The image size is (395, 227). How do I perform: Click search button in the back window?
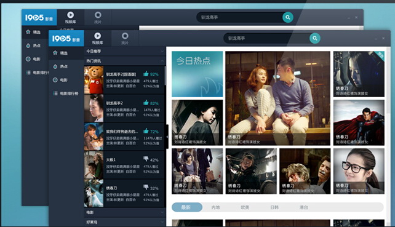(x=288, y=17)
